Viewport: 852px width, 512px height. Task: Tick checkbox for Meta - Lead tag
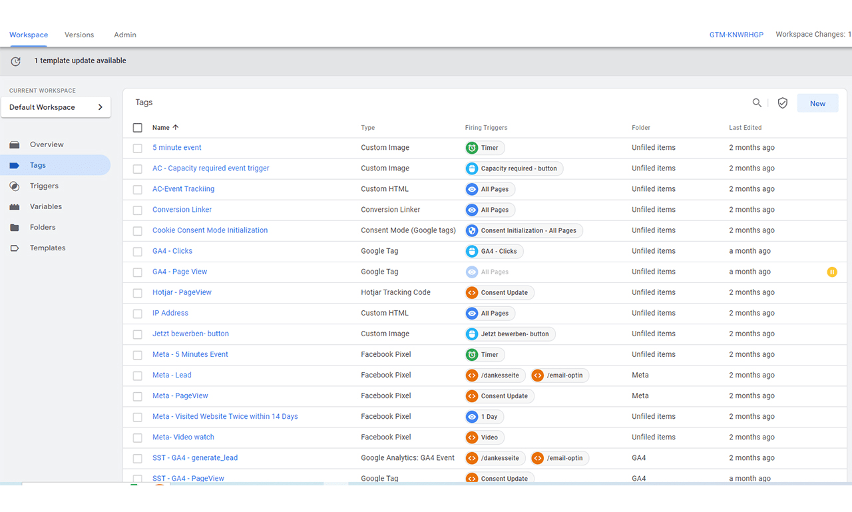click(138, 376)
